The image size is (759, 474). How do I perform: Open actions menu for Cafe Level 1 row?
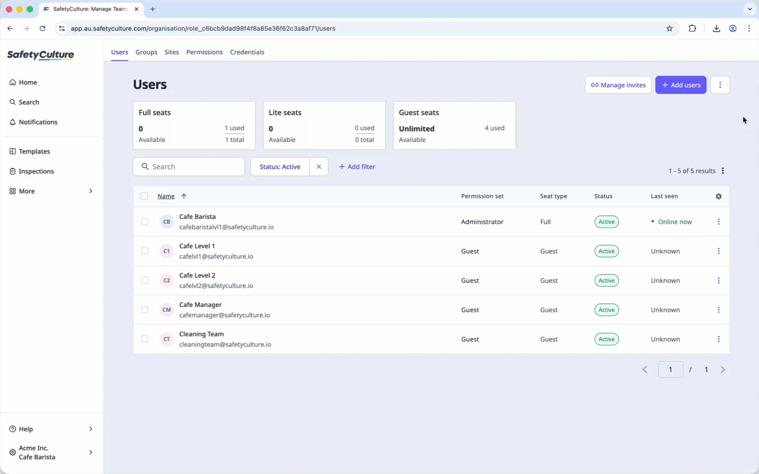(x=719, y=251)
